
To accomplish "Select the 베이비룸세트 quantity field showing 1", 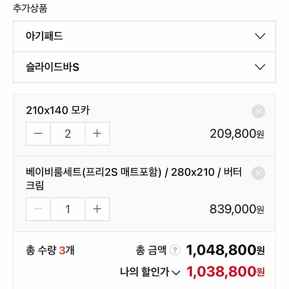I will [68, 209].
